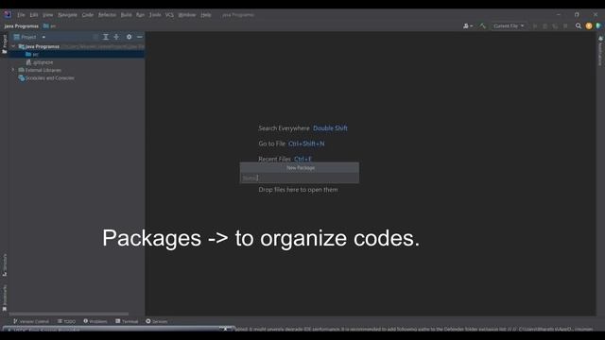Restore down the IntelliJ window
This screenshot has height=340, width=605.
pos(577,15)
